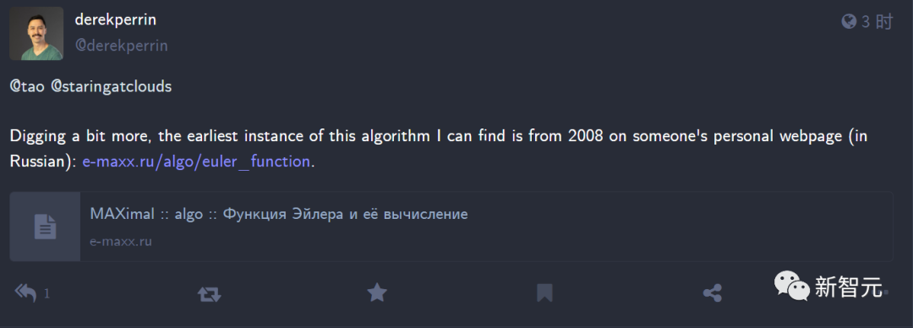Click the globe public visibility icon
The width and height of the screenshot is (913, 328).
click(849, 21)
